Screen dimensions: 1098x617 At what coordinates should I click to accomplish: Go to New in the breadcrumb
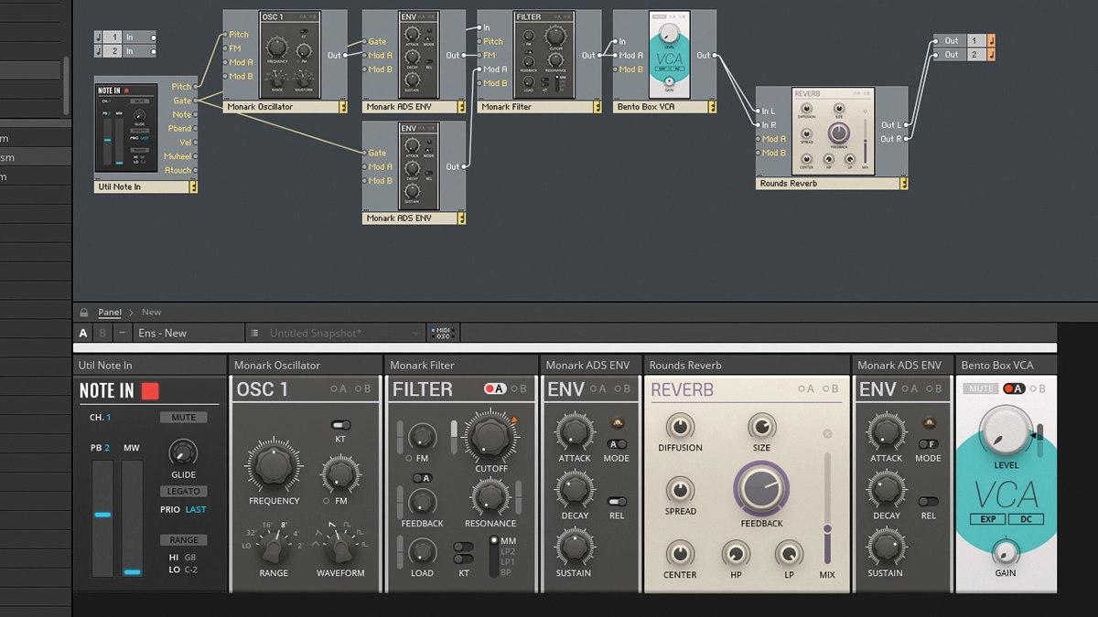coord(151,313)
